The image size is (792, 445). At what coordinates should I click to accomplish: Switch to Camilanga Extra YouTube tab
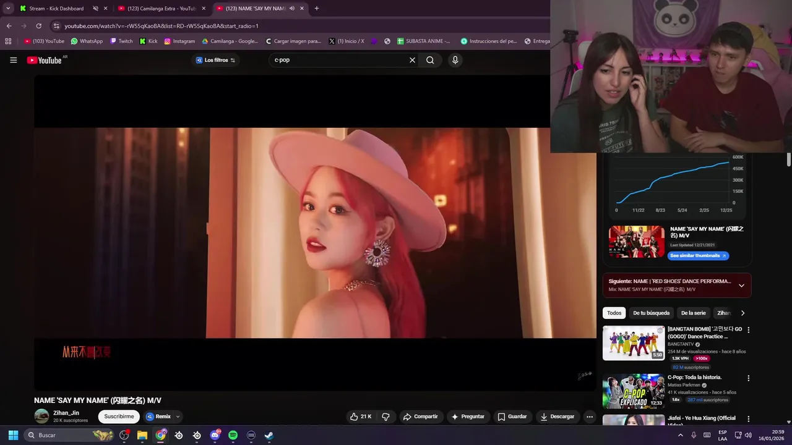point(161,9)
